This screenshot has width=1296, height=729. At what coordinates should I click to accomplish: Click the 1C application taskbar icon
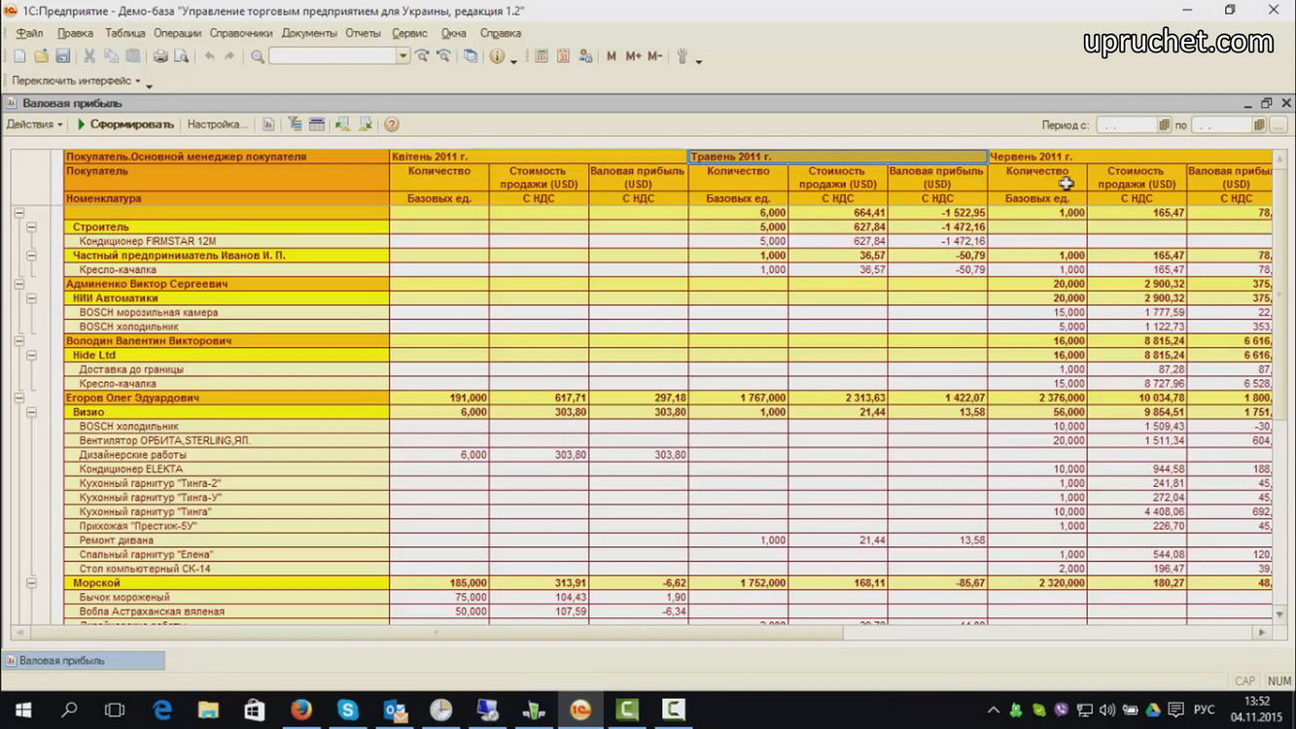click(580, 711)
